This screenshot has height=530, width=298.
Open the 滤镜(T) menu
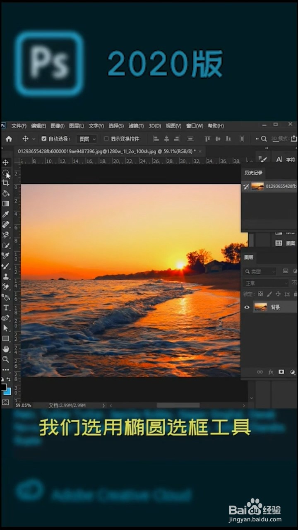(x=136, y=126)
